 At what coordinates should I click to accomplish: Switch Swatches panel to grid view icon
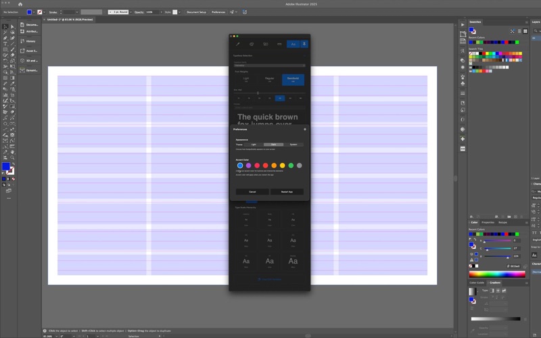coord(525,31)
